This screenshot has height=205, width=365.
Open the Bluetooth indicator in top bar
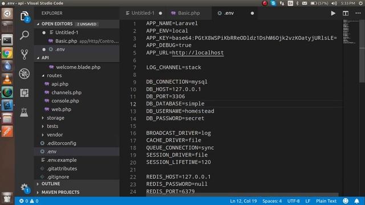pyautogui.click(x=297, y=3)
